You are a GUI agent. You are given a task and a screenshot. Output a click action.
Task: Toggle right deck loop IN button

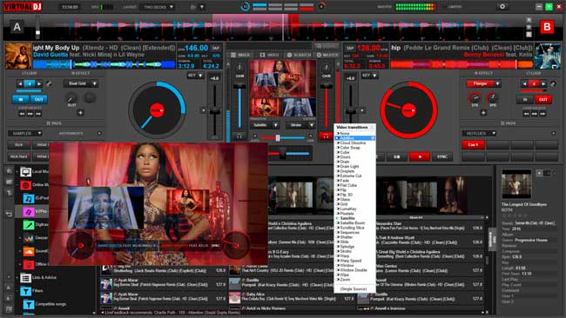coord(525,99)
